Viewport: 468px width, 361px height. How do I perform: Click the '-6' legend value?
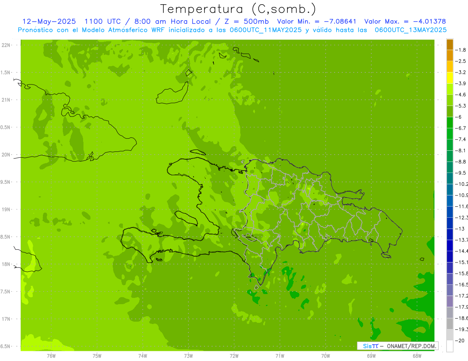click(x=458, y=117)
